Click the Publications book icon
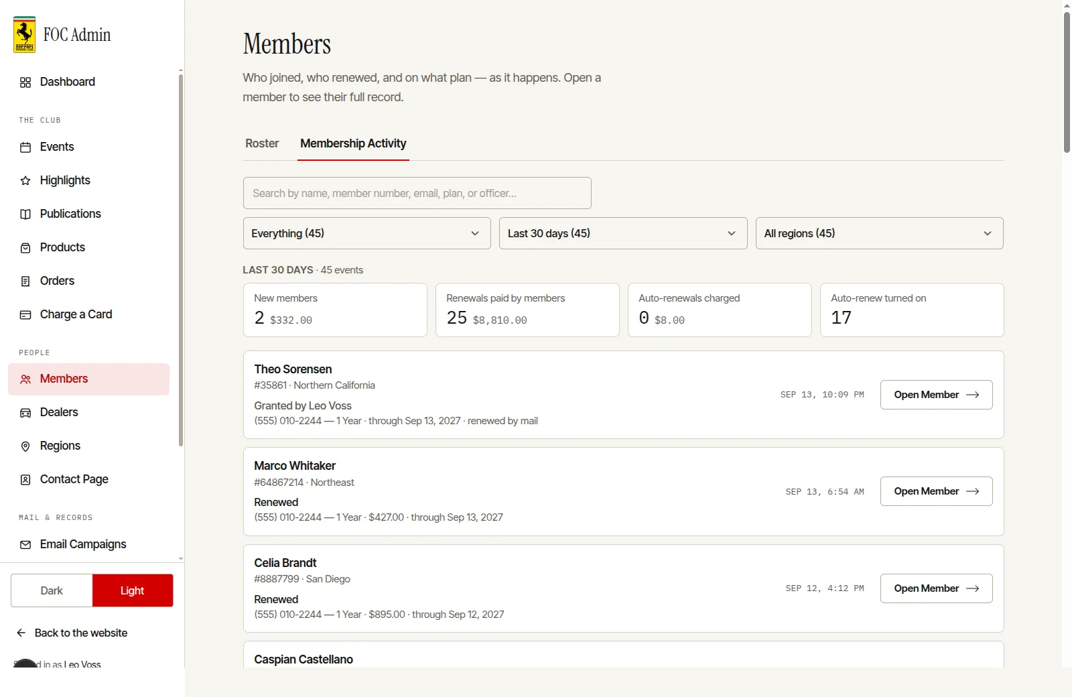This screenshot has width=1072, height=697. 25,214
